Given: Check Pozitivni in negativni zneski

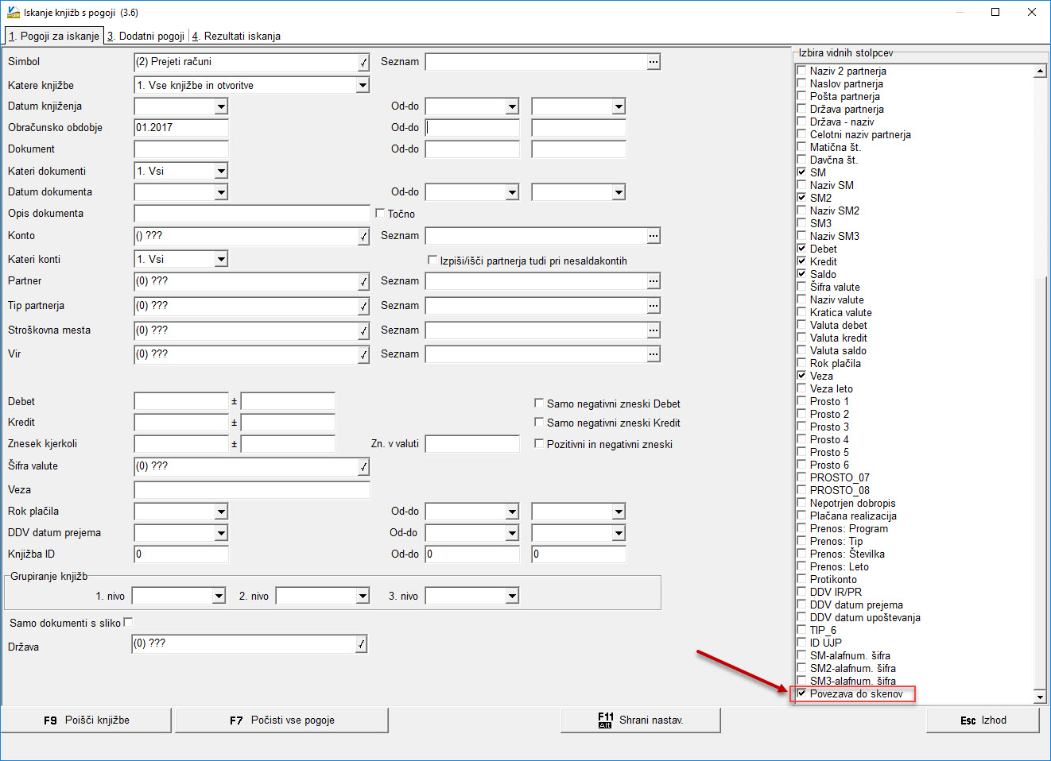Looking at the screenshot, I should tap(539, 443).
